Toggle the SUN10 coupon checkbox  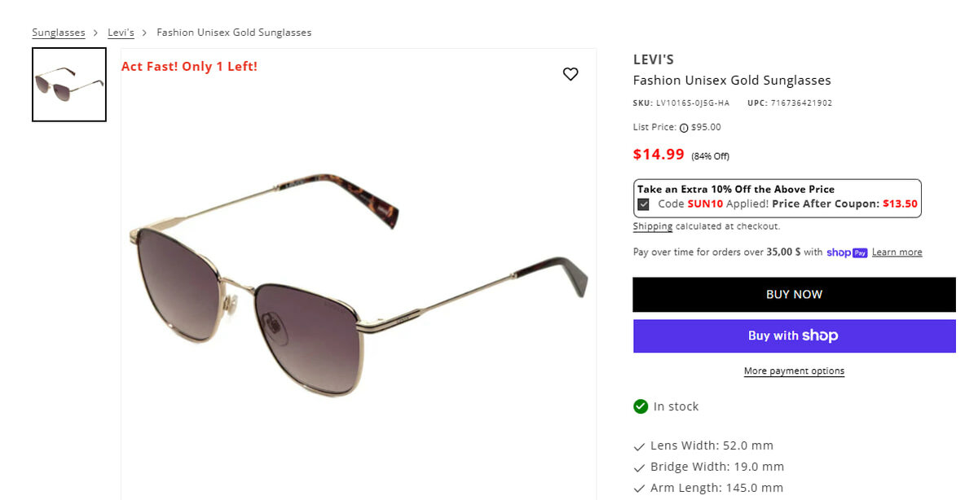tap(644, 204)
